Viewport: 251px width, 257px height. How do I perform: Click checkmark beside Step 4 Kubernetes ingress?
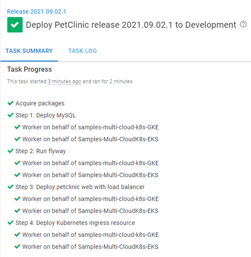click(x=11, y=223)
